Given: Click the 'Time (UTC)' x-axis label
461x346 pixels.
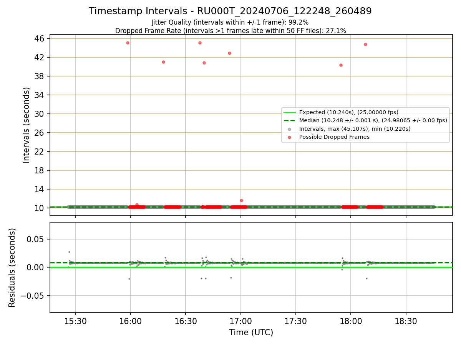Looking at the screenshot, I should (251, 333).
